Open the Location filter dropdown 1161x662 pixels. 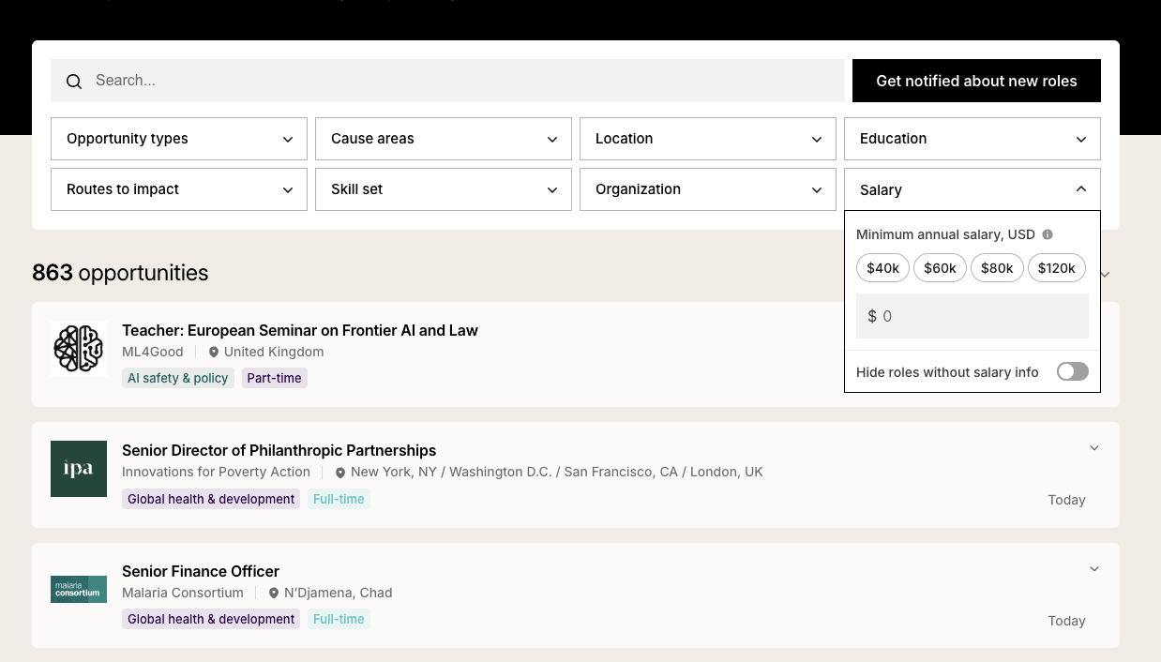click(708, 139)
